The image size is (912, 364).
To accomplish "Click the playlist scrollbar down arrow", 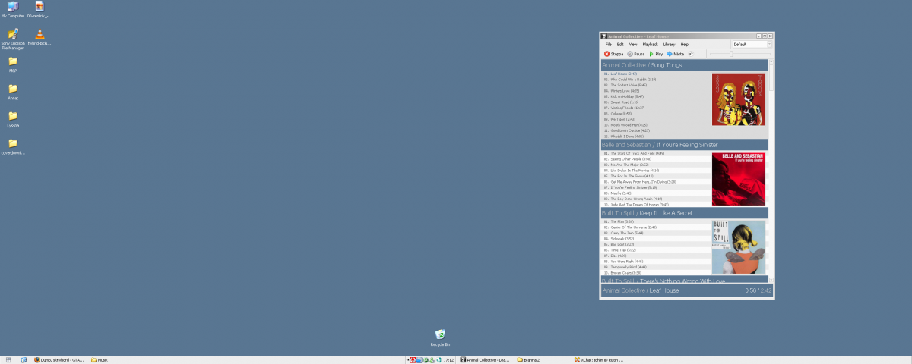I will (x=771, y=281).
